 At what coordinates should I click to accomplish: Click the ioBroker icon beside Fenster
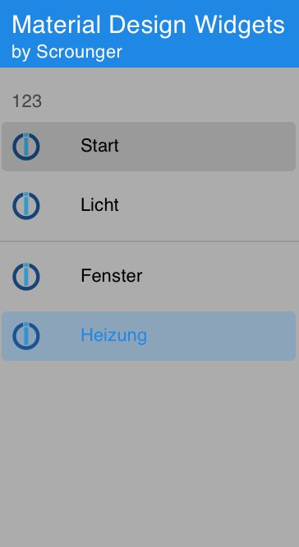click(x=26, y=276)
